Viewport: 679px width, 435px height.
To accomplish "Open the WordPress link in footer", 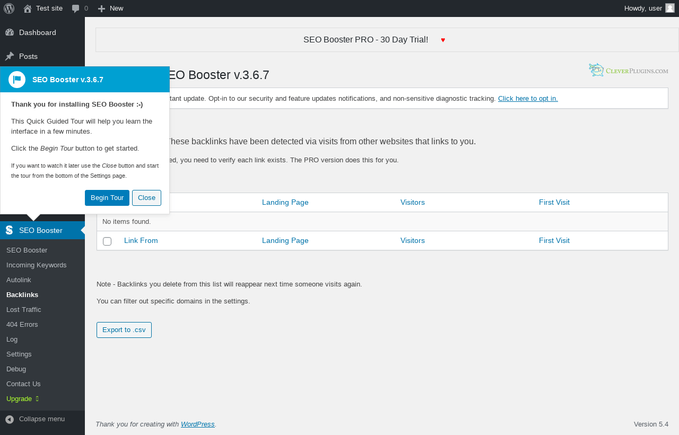I will click(198, 424).
